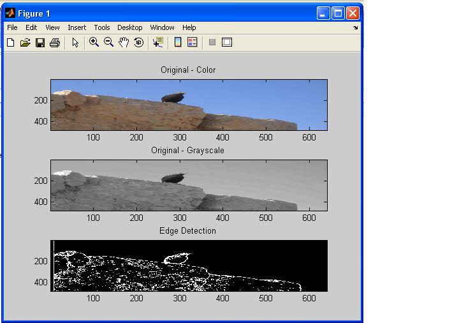Open the File menu
Screen dimensions: 459x323
click(12, 27)
